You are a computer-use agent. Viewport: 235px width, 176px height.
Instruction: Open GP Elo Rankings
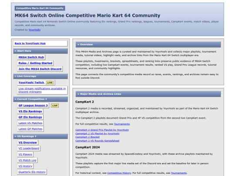click(x=30, y=117)
